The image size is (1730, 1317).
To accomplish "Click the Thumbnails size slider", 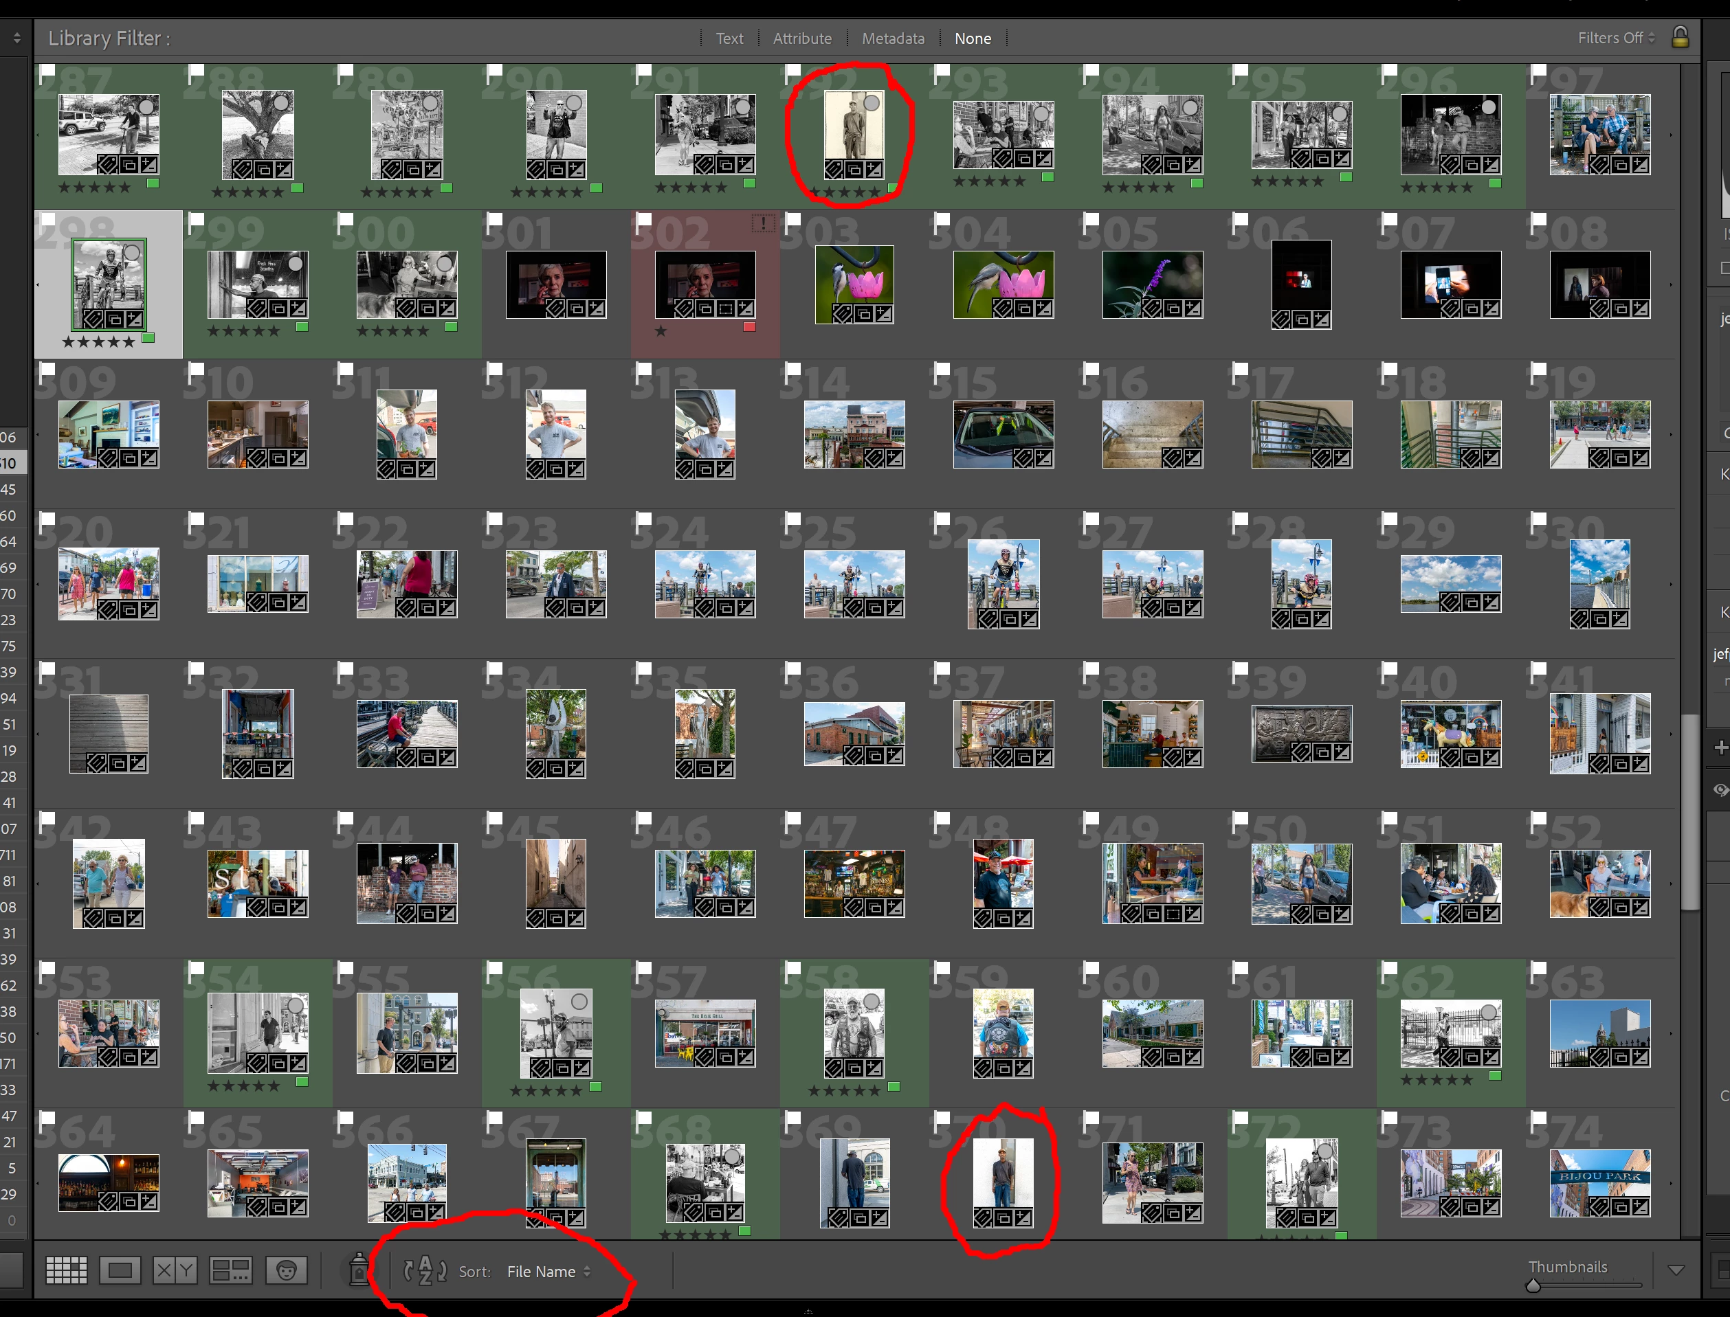I will (x=1533, y=1285).
